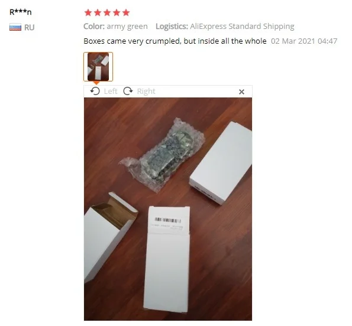Click the third red rating star

pyautogui.click(x=107, y=12)
